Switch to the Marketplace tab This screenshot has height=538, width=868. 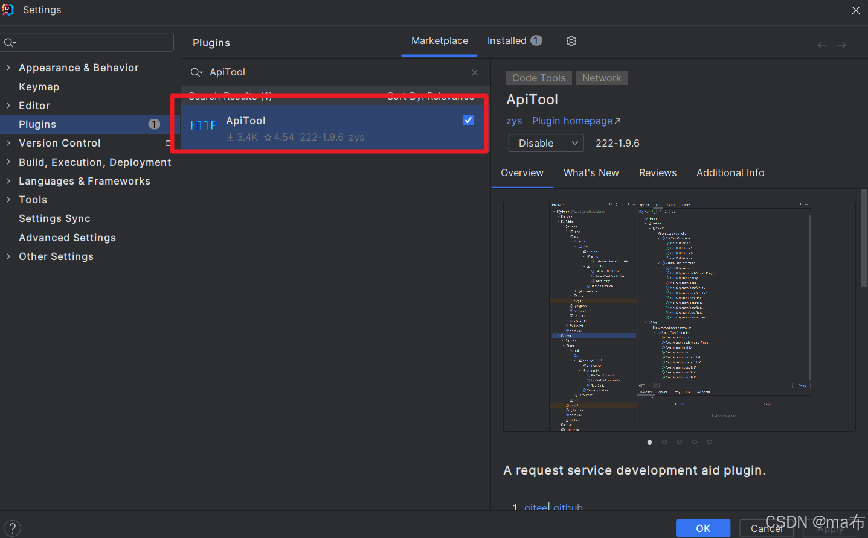click(x=440, y=41)
